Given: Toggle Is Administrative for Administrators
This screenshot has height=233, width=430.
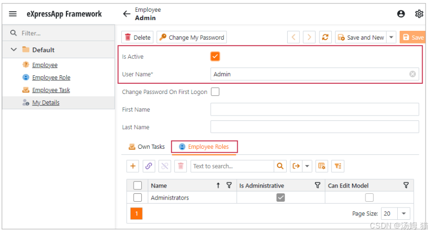Looking at the screenshot, I should [x=280, y=198].
